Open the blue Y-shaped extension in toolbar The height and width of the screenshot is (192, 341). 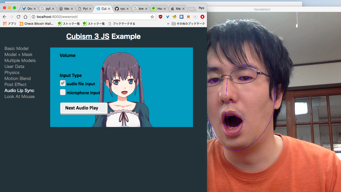[x=168, y=17]
